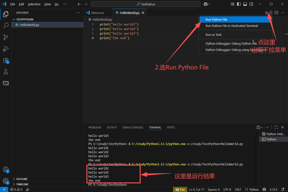Screen dimensions: 288x192
Task: Go Forward using the right arrow
Action: pos(86,4)
